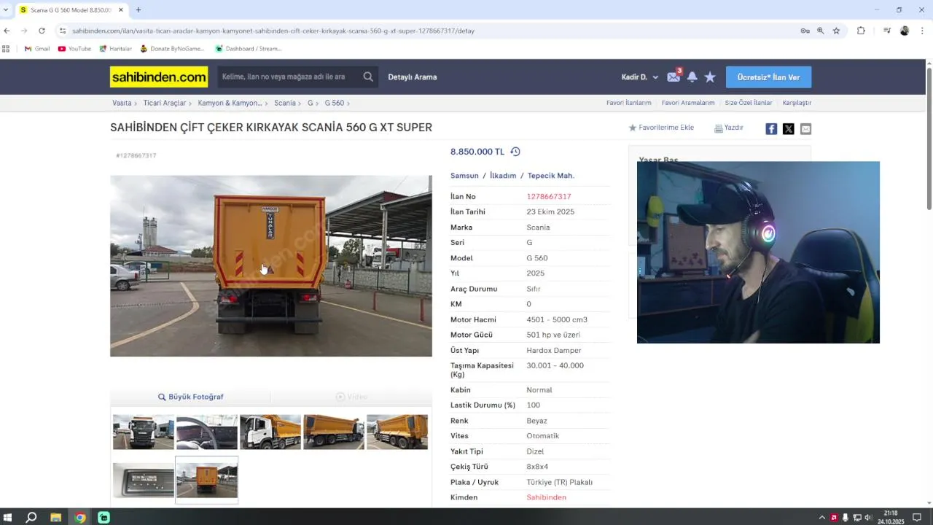Go back in browser history
Viewport: 933px width, 525px height.
(x=7, y=31)
